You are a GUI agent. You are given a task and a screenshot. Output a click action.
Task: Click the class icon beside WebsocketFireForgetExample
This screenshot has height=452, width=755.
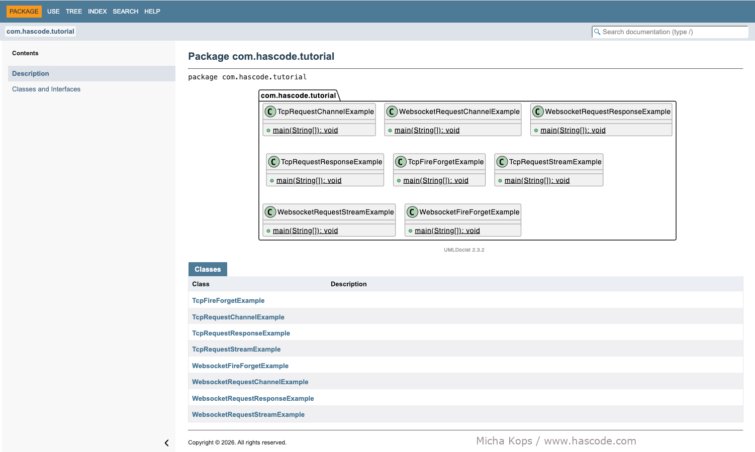[x=412, y=212]
